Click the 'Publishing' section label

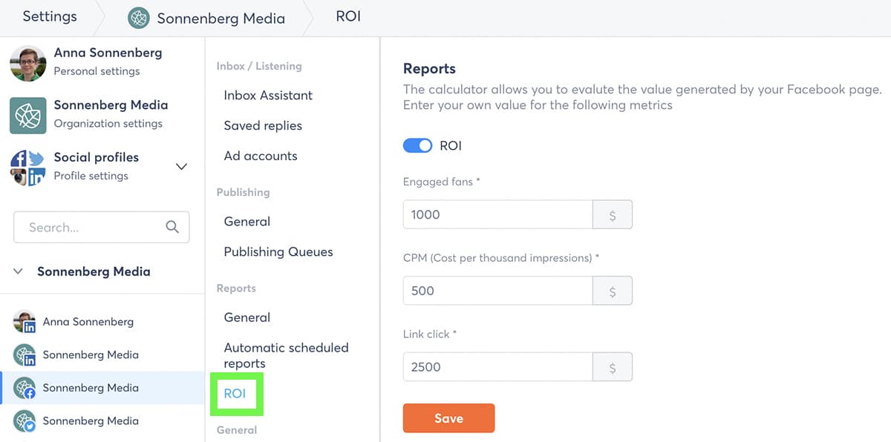(243, 192)
